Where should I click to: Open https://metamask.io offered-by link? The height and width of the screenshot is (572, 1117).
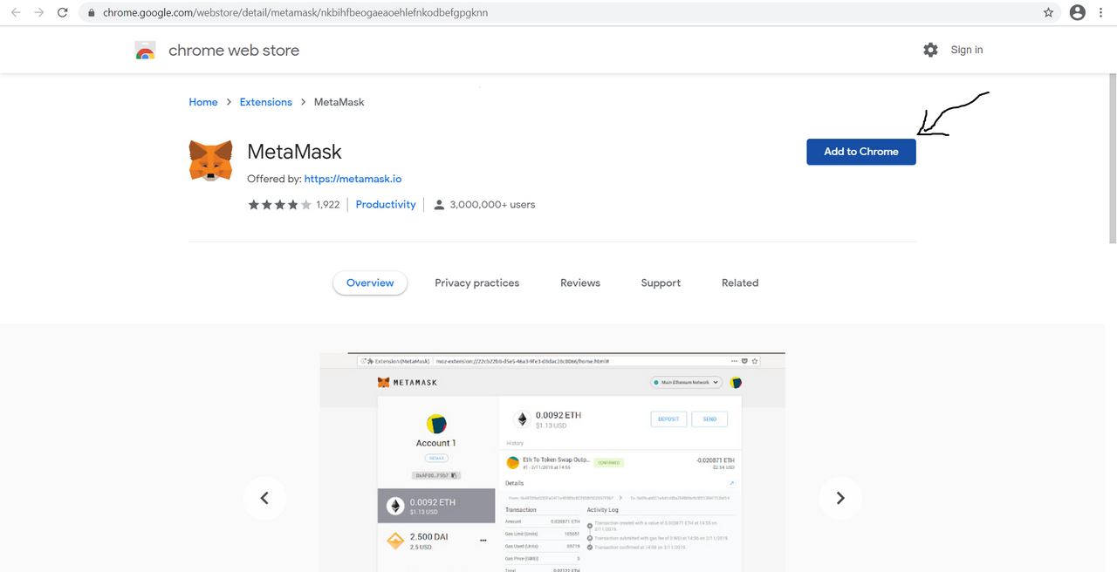point(353,179)
